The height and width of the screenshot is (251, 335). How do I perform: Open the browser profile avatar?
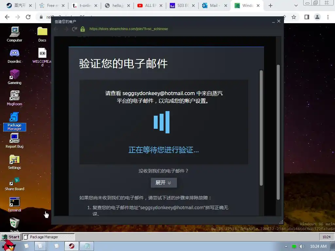[317, 17]
